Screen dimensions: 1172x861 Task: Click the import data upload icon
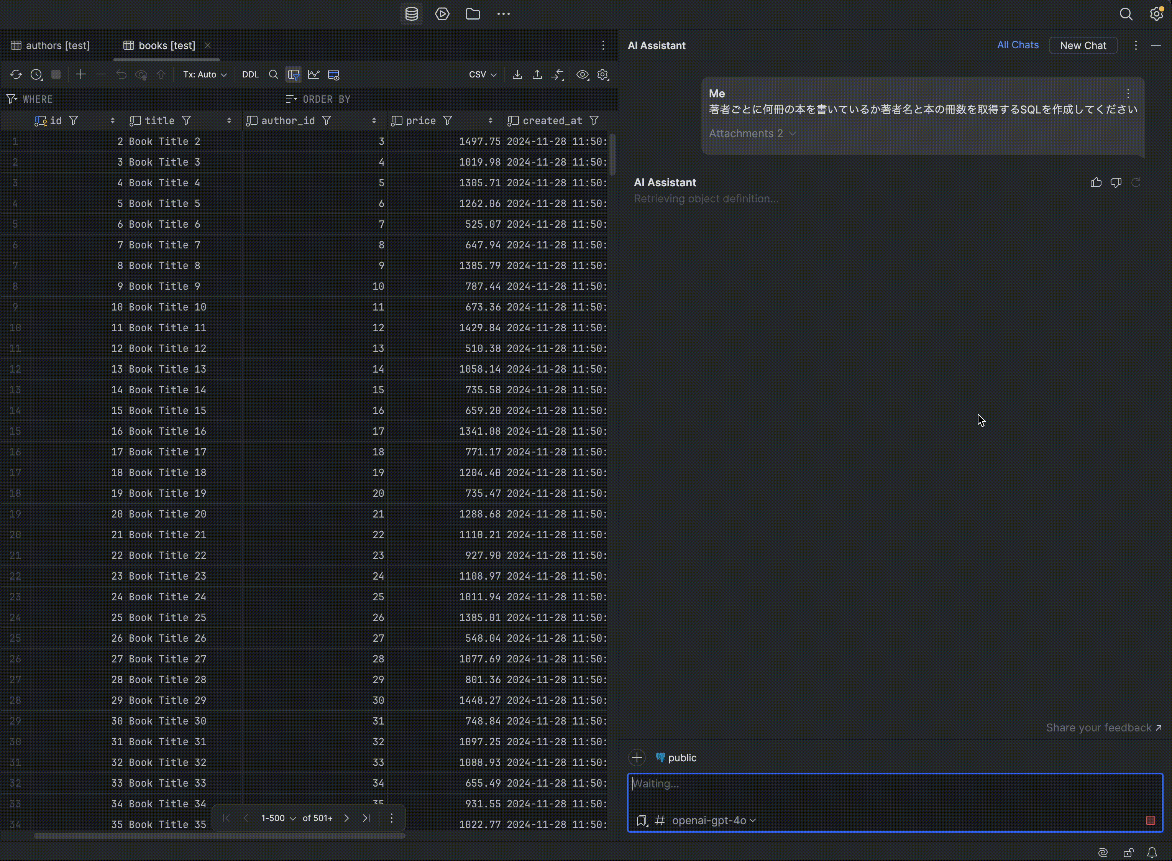tap(537, 74)
